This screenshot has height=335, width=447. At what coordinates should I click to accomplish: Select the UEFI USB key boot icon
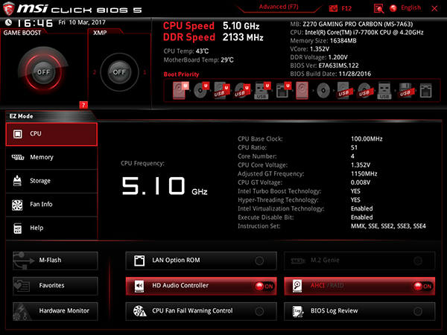pyautogui.click(x=262, y=91)
